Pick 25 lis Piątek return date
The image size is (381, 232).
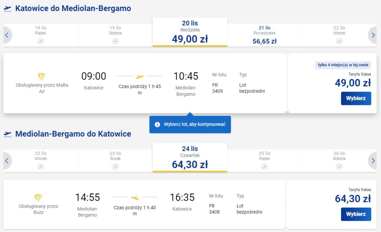point(264,160)
